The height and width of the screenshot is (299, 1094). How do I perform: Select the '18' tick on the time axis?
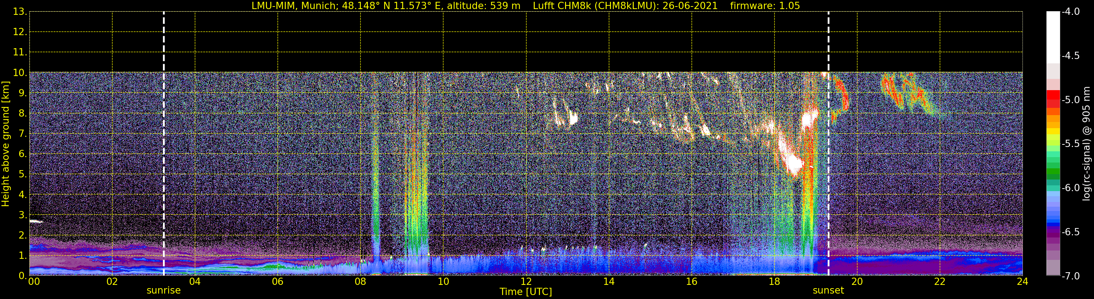(x=775, y=282)
